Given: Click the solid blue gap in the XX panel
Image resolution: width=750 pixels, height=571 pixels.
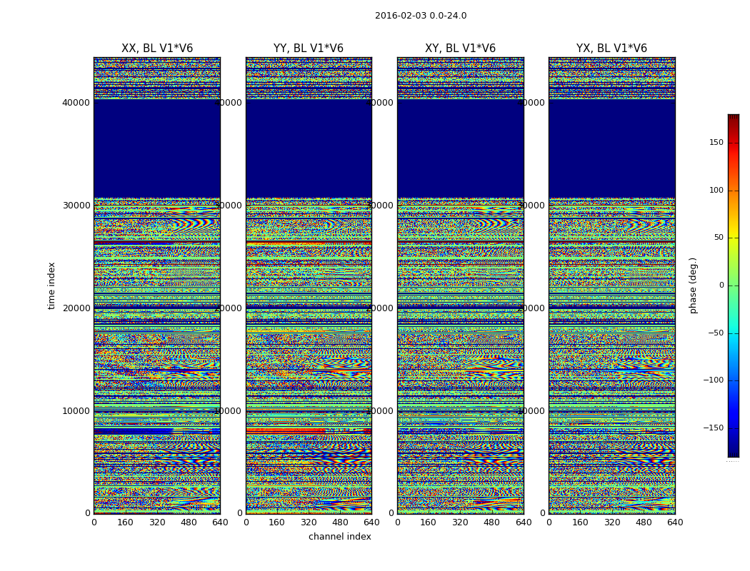Looking at the screenshot, I should [x=157, y=148].
